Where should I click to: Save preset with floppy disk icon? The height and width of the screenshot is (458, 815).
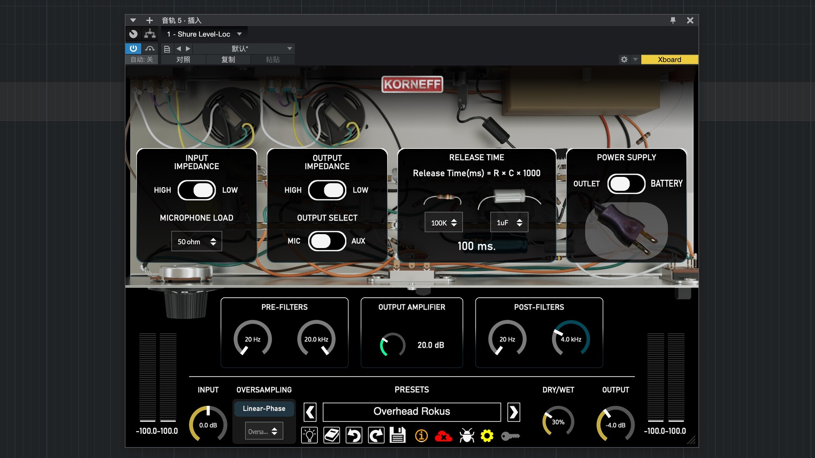[x=398, y=436]
